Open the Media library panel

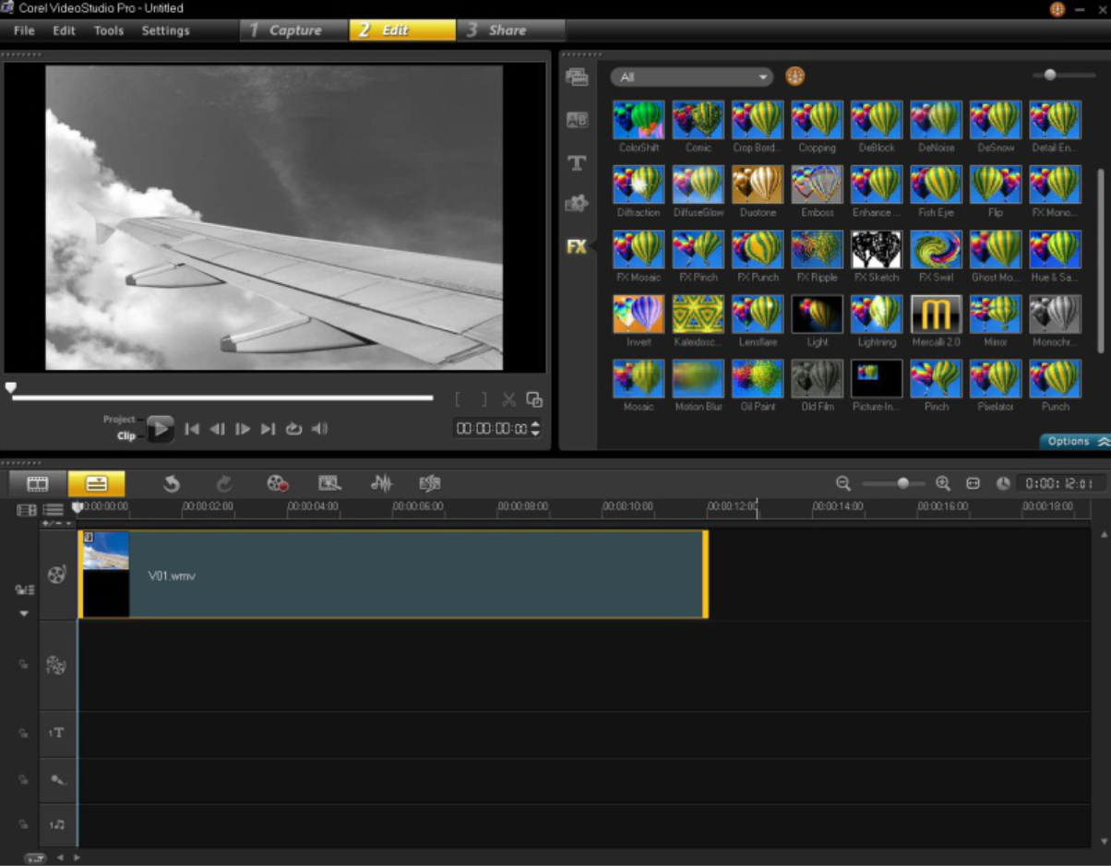(577, 77)
